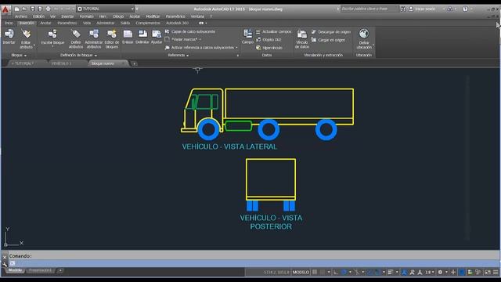Expand the Definición de bloque panel
This screenshot has height=282, width=501.
click(x=78, y=56)
